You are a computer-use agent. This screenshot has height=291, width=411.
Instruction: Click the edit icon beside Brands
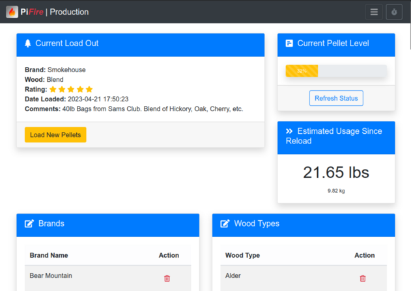coord(29,224)
